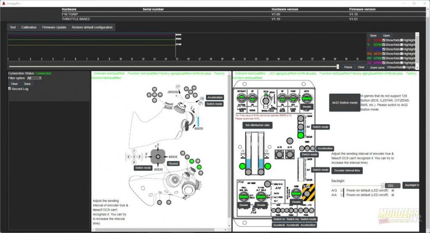Click the graph timeline slider handle
The image size is (430, 233).
(x=338, y=67)
